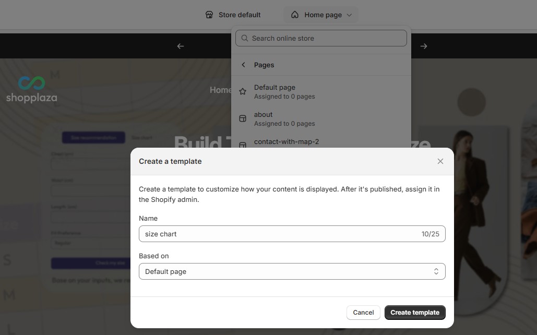
Task: Expand the Home page template selector chevron
Action: coord(349,15)
